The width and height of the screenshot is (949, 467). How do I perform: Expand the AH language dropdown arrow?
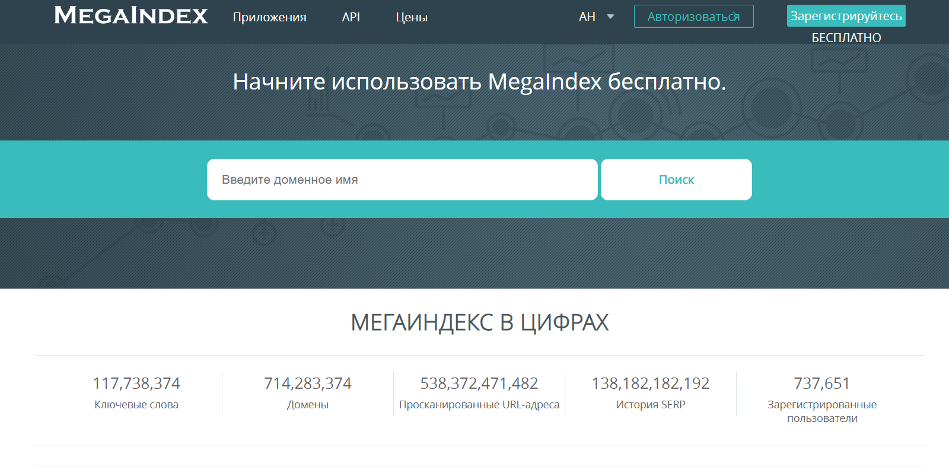click(610, 17)
